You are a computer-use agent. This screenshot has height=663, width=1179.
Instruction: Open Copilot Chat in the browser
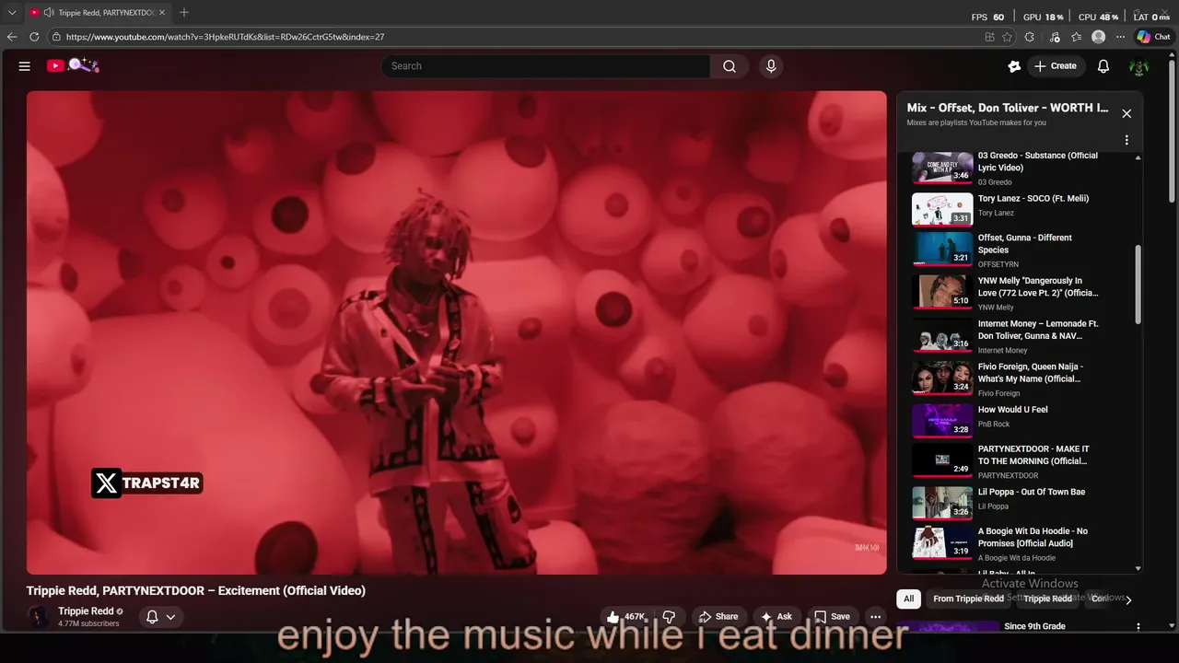pos(1153,37)
